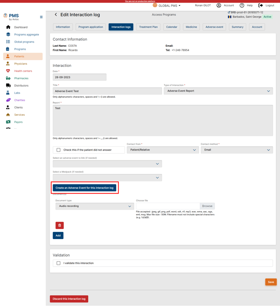Click the red trash delete icon

click(59, 225)
